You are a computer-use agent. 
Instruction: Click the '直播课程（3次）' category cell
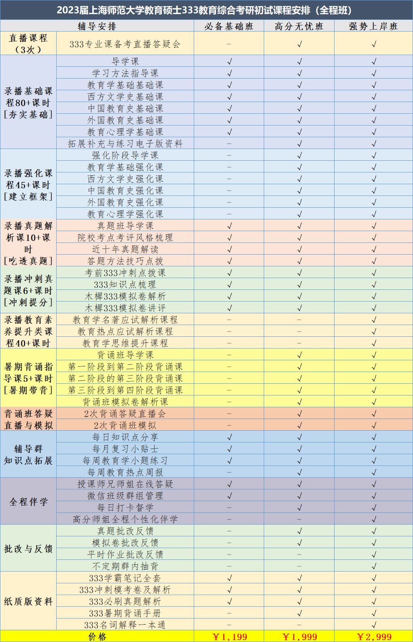28,44
